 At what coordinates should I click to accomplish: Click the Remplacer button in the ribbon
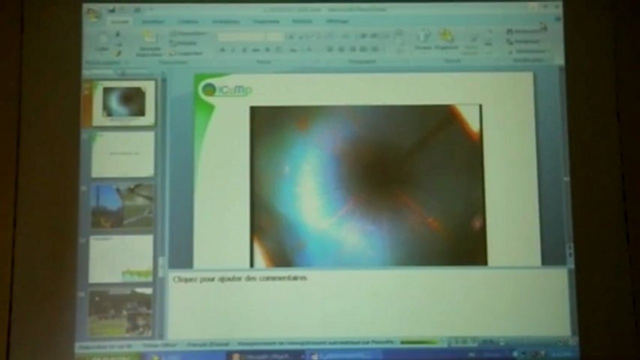[522, 41]
